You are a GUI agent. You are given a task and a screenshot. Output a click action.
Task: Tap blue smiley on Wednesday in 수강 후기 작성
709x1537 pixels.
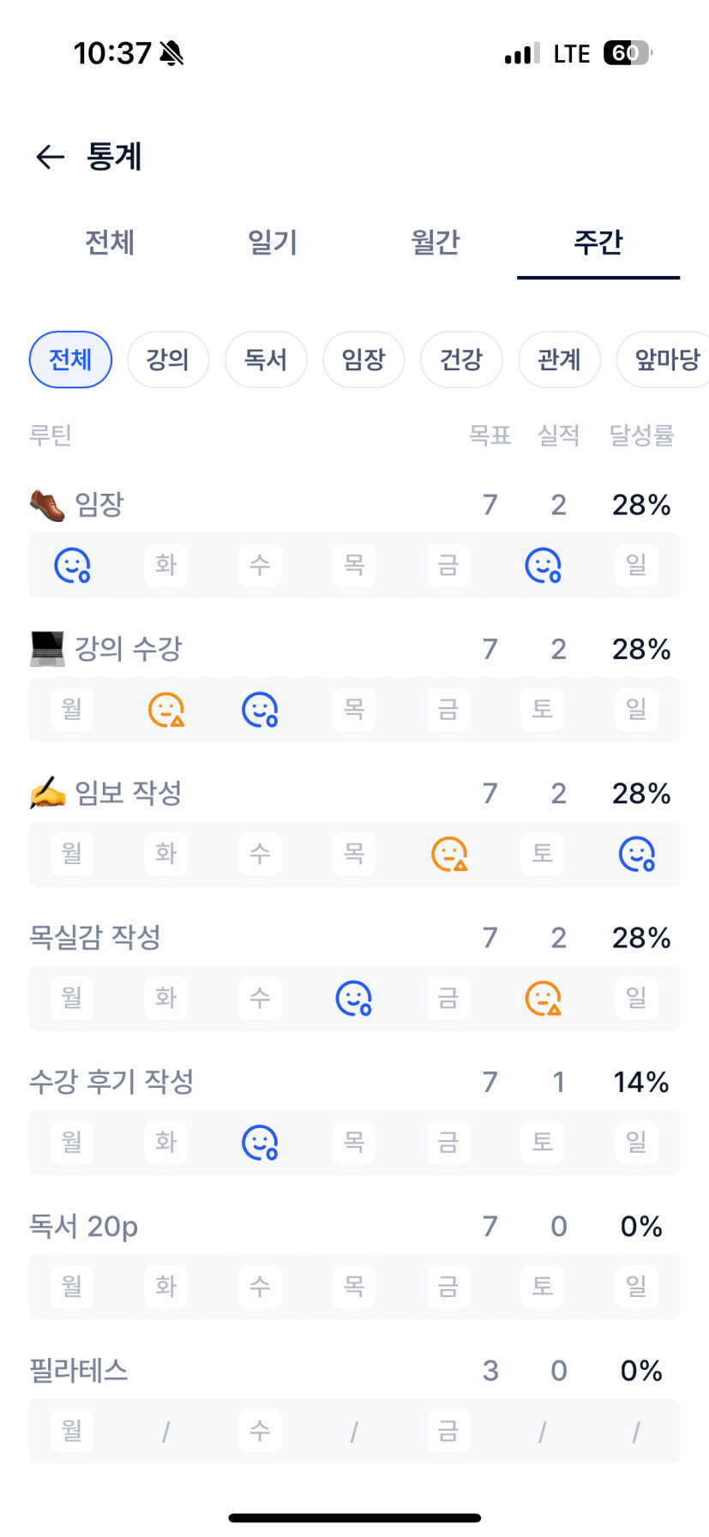point(260,1143)
